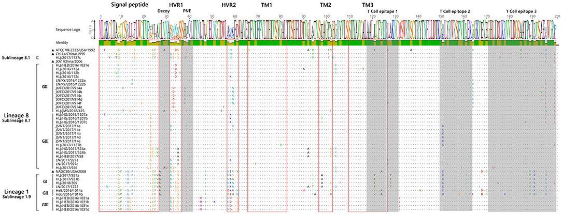This screenshot has height=214, width=562.
Task: Select sequence name HLJ/2017/926
Action: [x=66, y=167]
